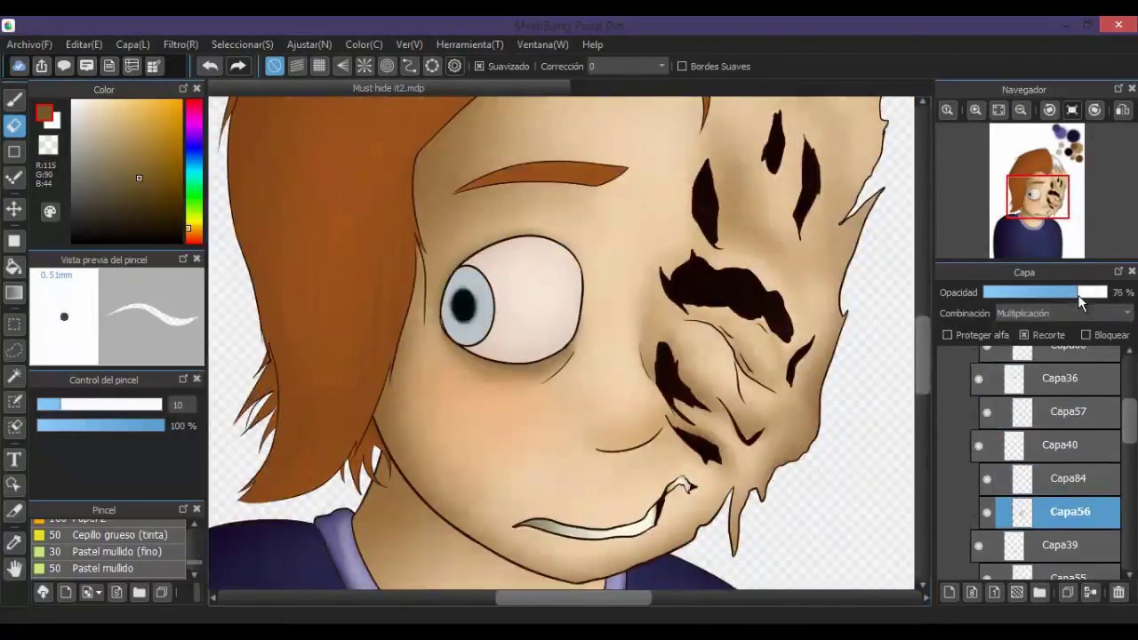Hide layer Capa57
Viewport: 1138px width, 640px height.
987,412
